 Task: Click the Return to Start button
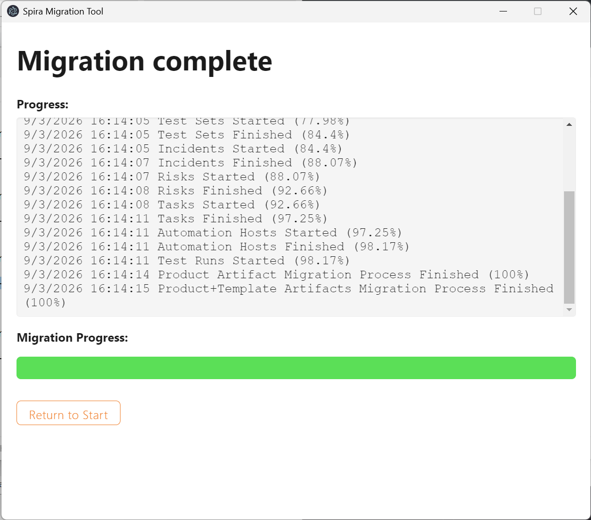coord(68,413)
